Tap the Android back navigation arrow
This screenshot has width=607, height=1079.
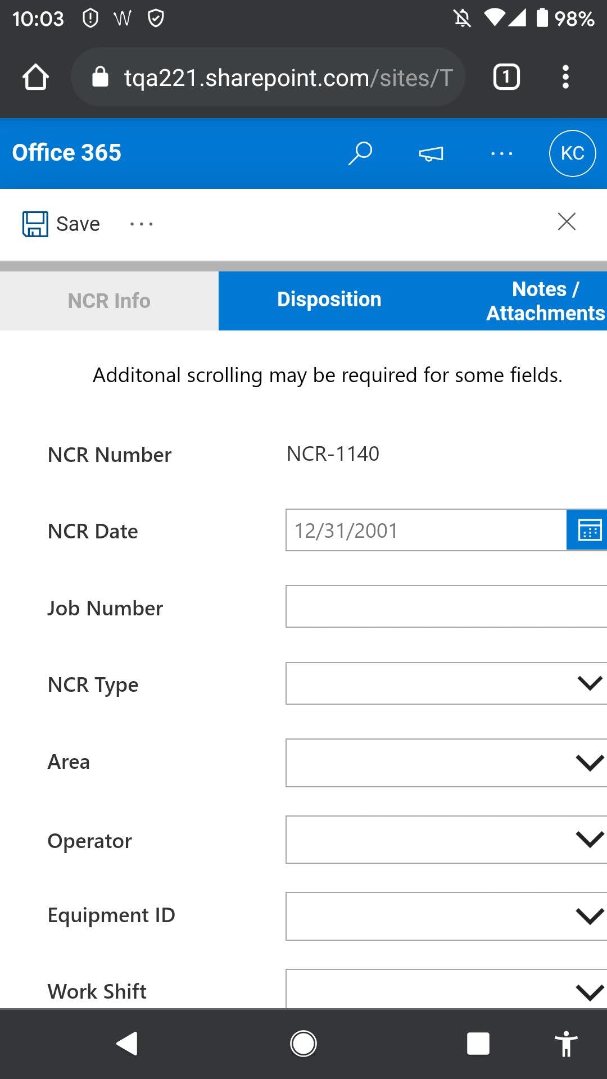pos(128,1044)
